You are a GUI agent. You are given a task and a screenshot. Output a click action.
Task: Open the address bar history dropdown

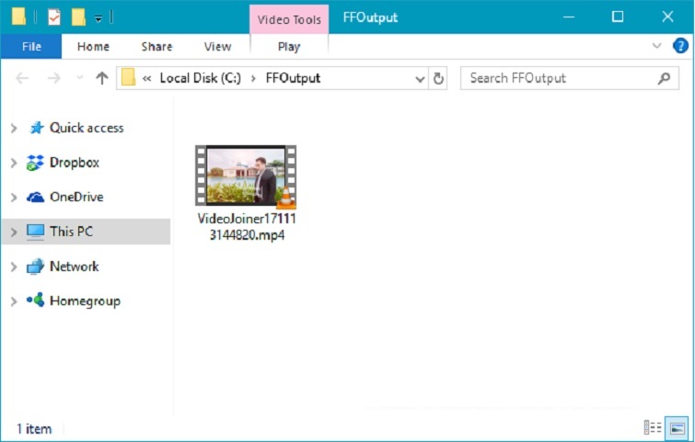pos(420,78)
